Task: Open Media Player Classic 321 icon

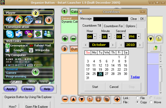Action: click(x=38, y=20)
